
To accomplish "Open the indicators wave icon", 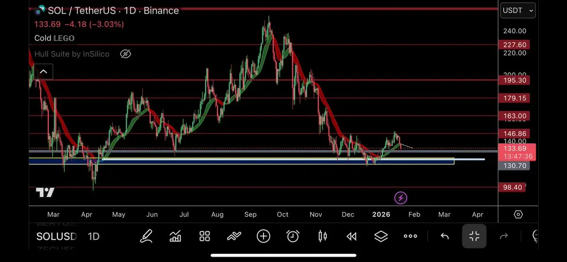I will (234, 236).
